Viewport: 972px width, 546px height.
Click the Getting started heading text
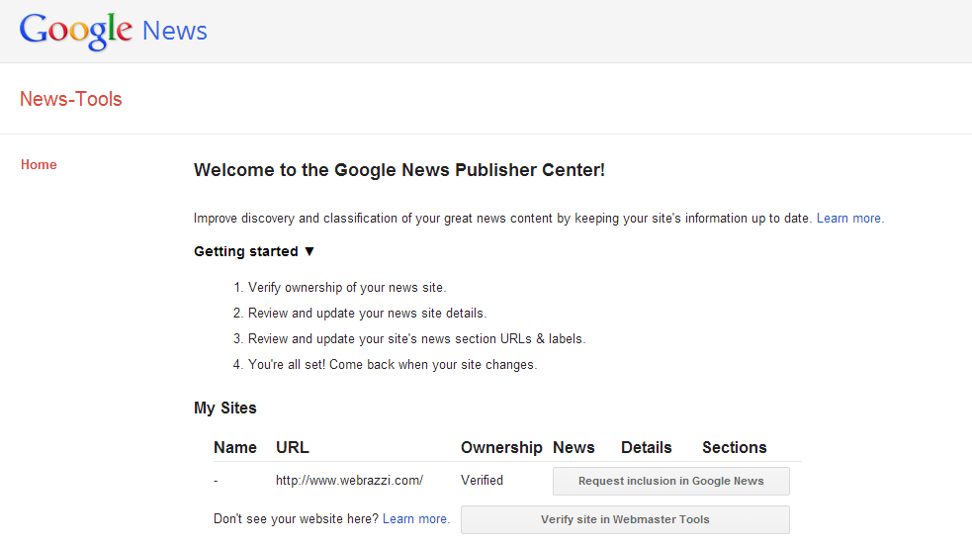[246, 251]
